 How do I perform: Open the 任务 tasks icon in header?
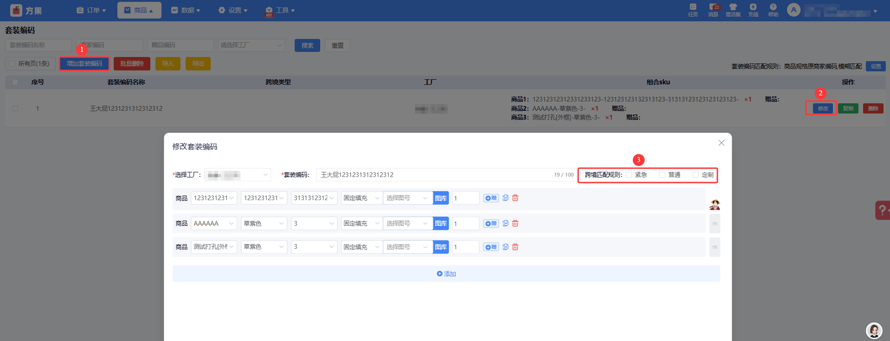tap(693, 10)
